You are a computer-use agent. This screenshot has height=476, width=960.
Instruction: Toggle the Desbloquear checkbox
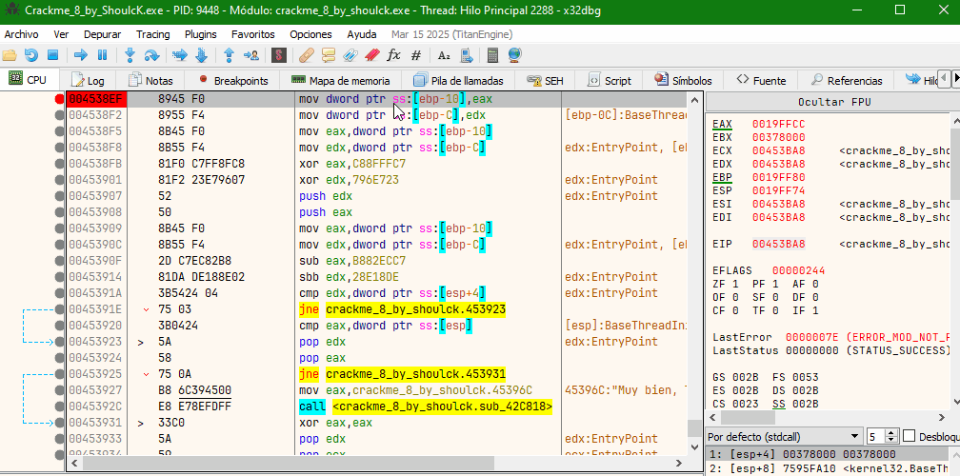coord(910,436)
